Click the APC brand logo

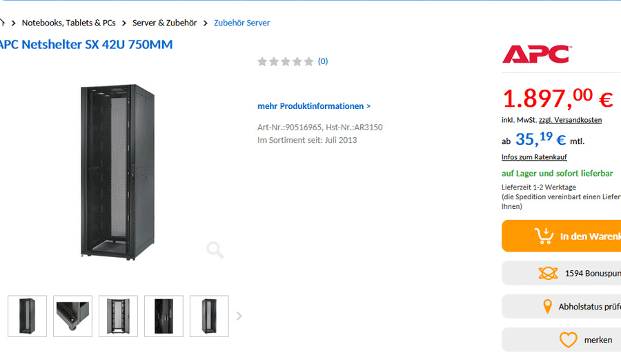pyautogui.click(x=537, y=54)
